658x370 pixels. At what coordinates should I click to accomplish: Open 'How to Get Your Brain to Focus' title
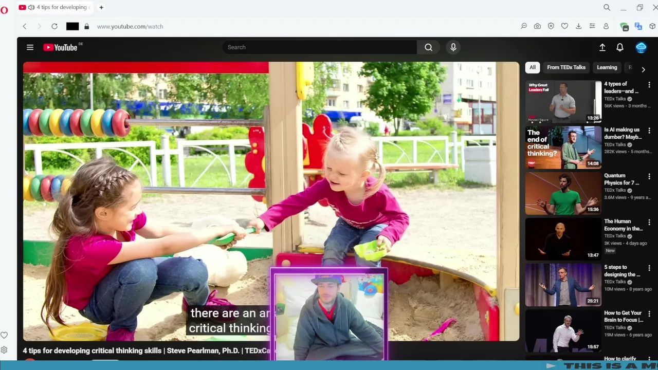(624, 316)
